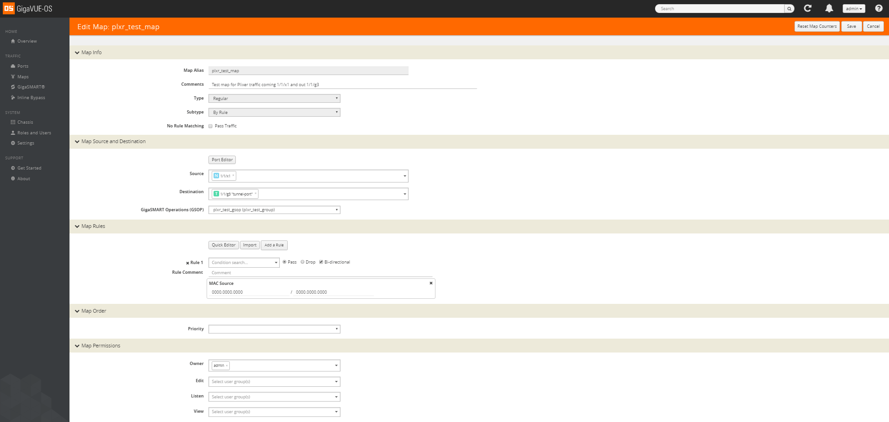Click Reset Map Counters button
The image size is (889, 422).
(x=817, y=26)
